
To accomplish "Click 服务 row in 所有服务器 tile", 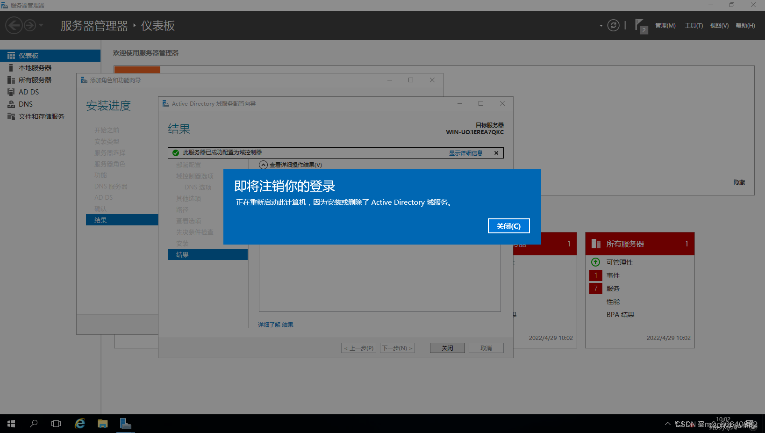I will [x=613, y=289].
